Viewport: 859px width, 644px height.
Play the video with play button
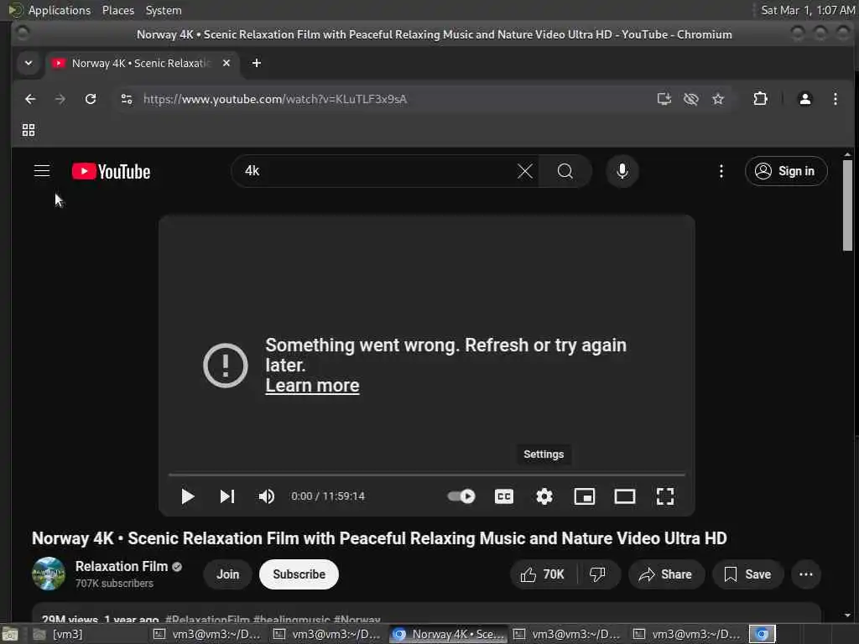[x=187, y=496]
